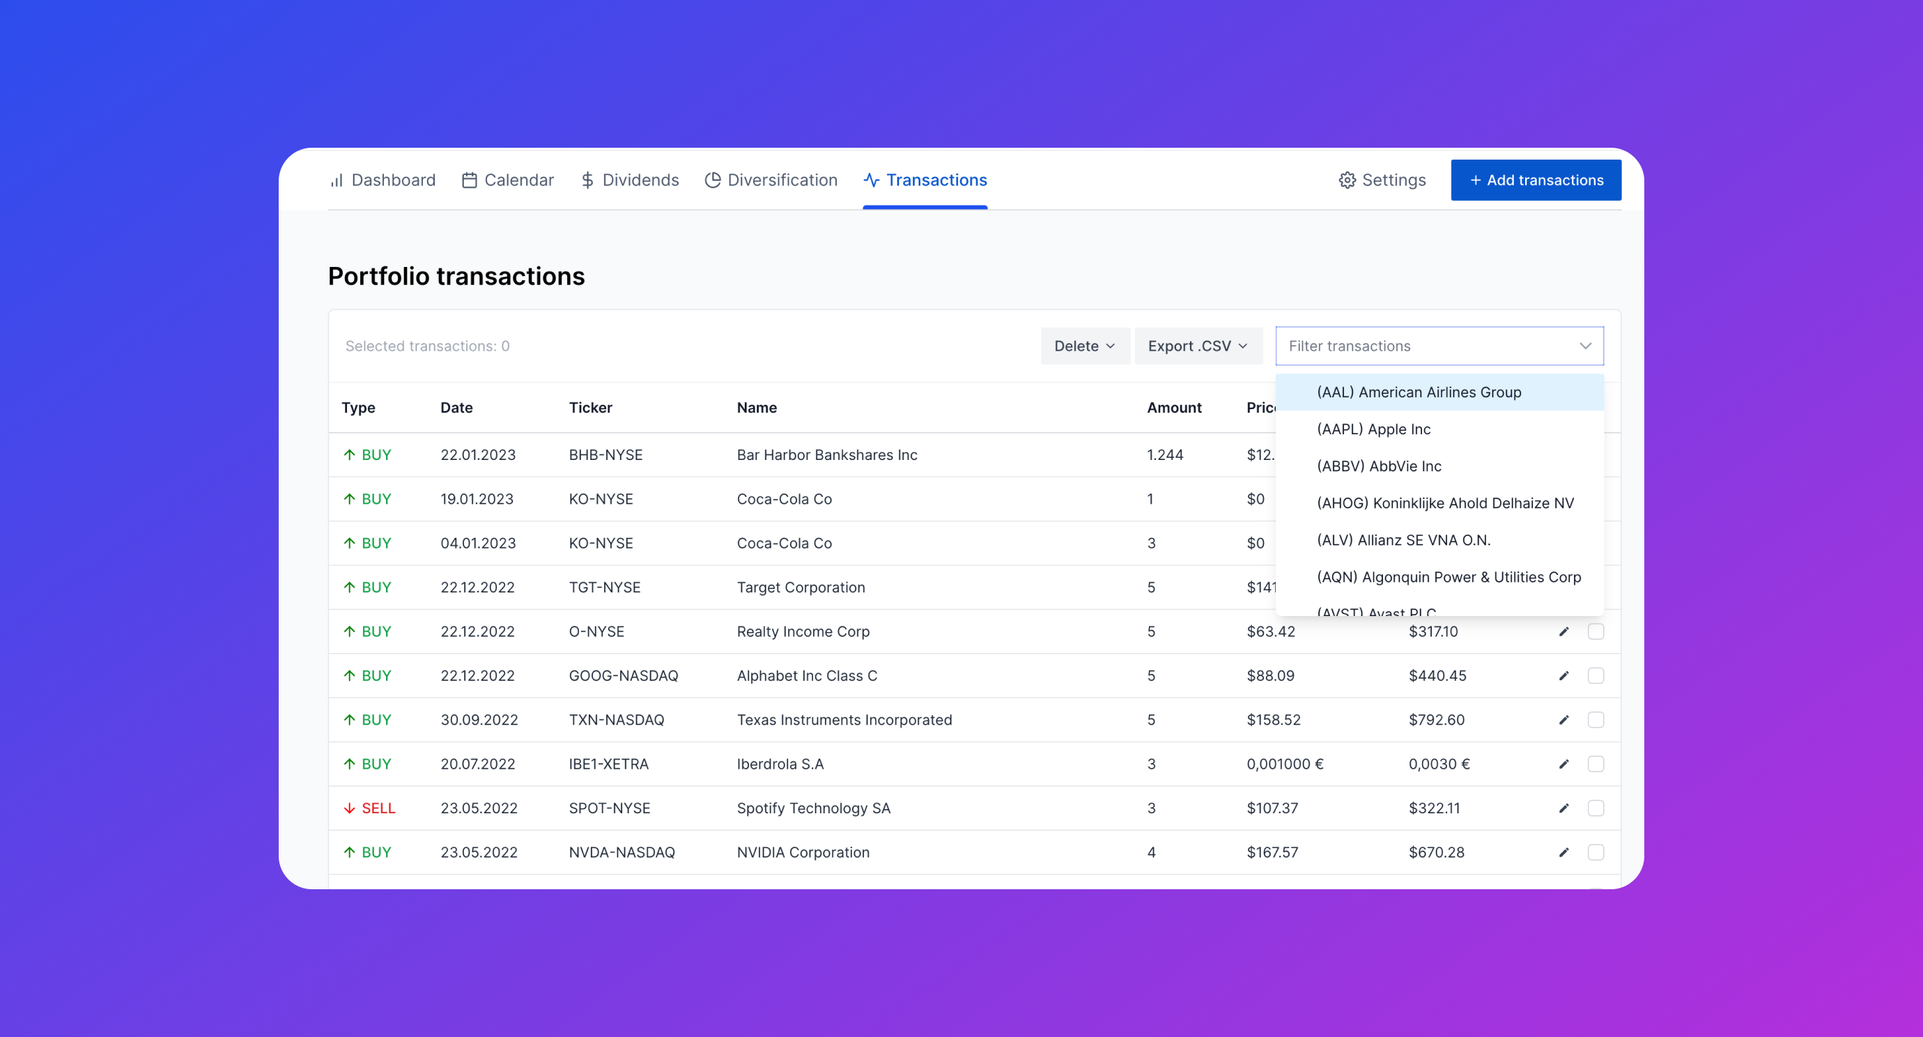The height and width of the screenshot is (1037, 1923).
Task: Check the NVIDIA Corporation row checkbox
Action: tap(1596, 852)
